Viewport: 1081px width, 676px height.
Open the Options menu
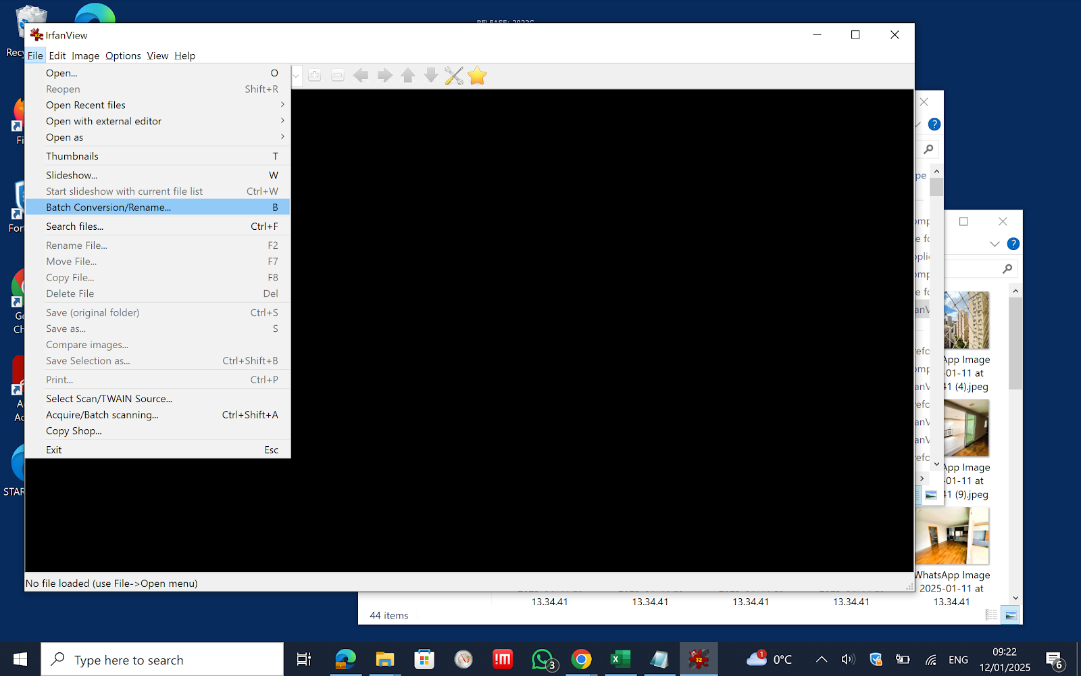123,55
